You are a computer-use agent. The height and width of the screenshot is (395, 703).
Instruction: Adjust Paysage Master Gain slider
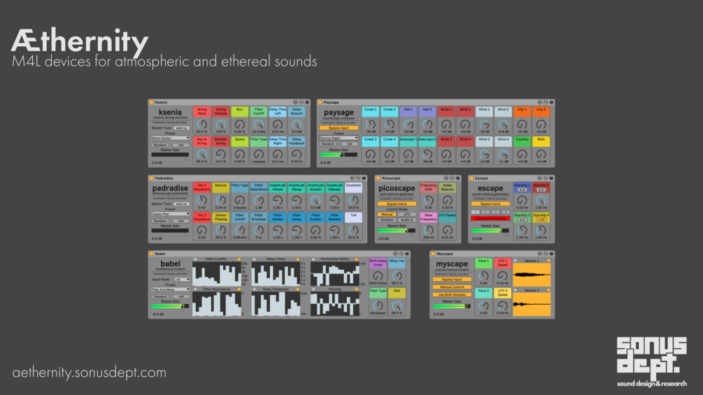[339, 155]
